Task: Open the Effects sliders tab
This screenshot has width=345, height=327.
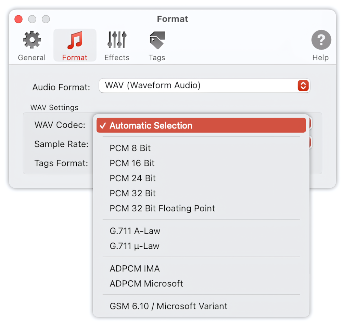Action: 117,45
